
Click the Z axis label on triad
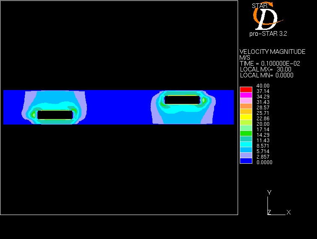click(x=269, y=212)
